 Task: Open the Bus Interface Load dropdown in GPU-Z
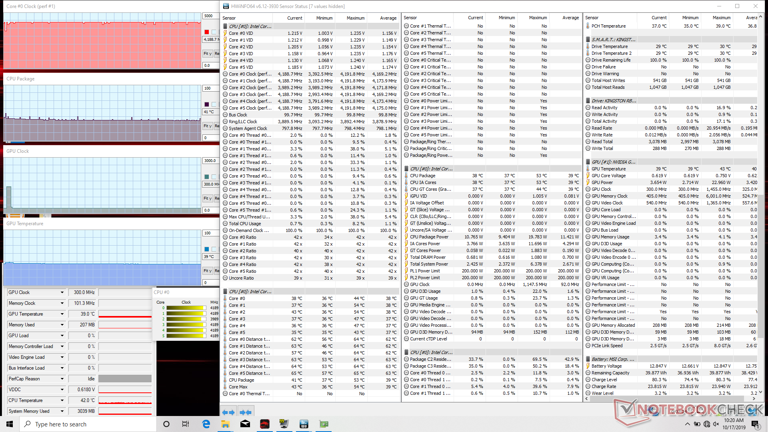(x=62, y=368)
